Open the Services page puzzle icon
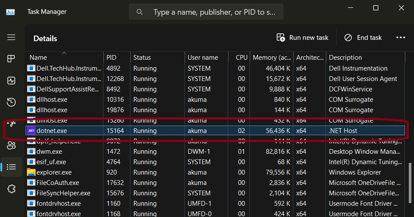The width and height of the screenshot is (414, 217). [11, 188]
